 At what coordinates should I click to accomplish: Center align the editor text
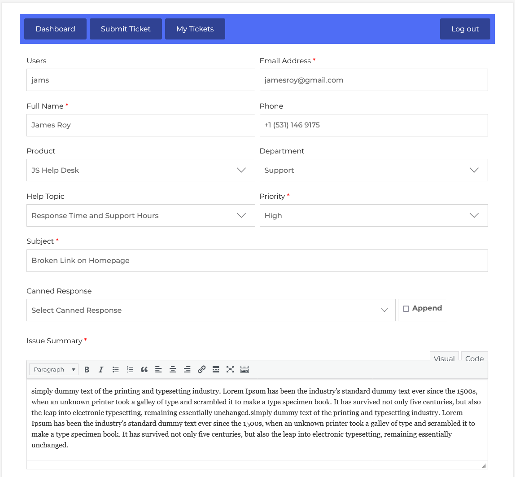pyautogui.click(x=173, y=369)
